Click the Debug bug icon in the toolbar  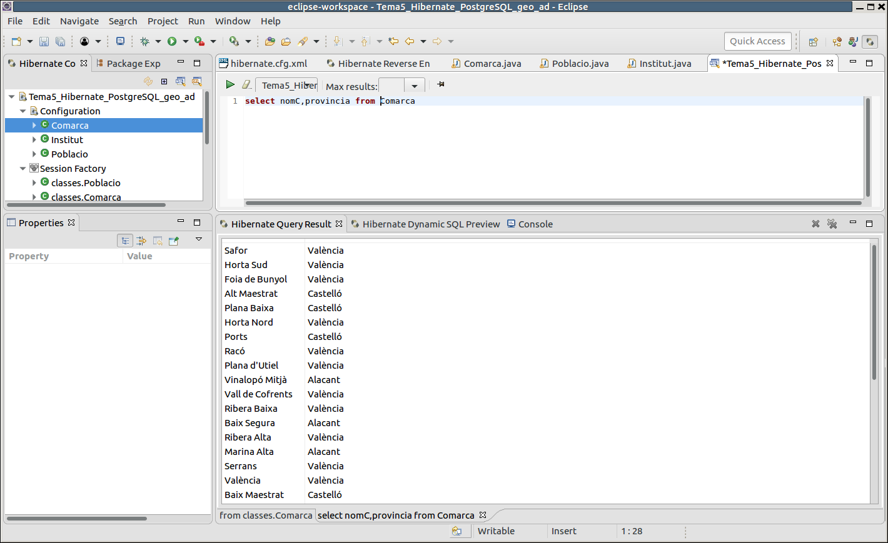[x=144, y=41]
